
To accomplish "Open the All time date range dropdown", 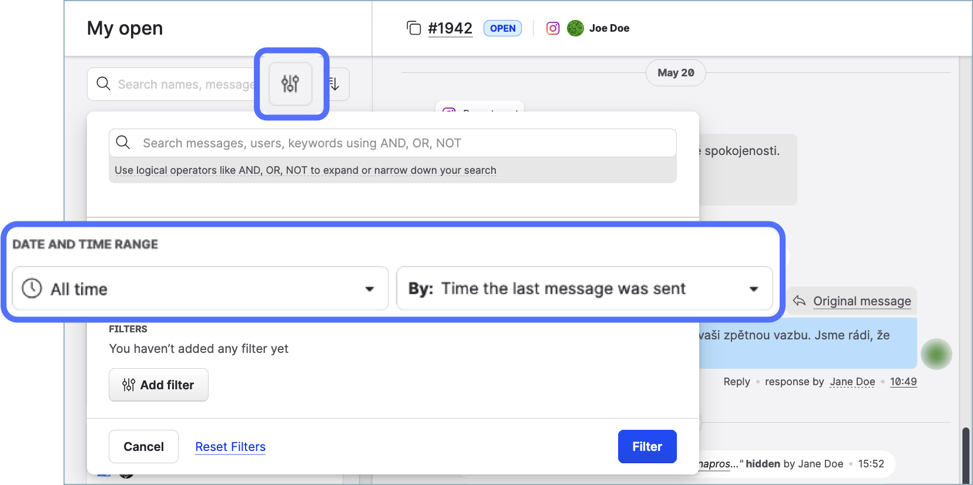I will (x=200, y=288).
